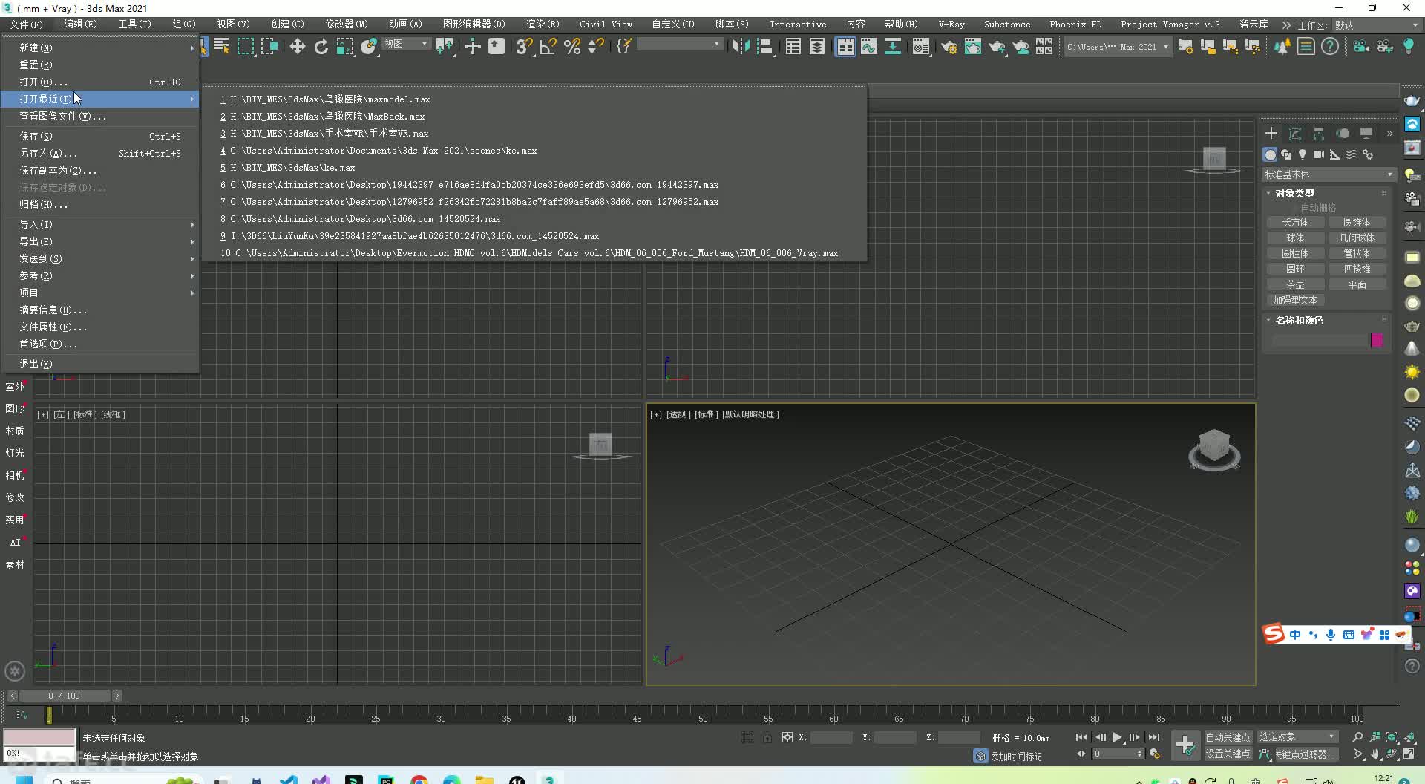Open recent file HDM_06_006_Vray.max
This screenshot has width=1425, height=784.
[534, 253]
